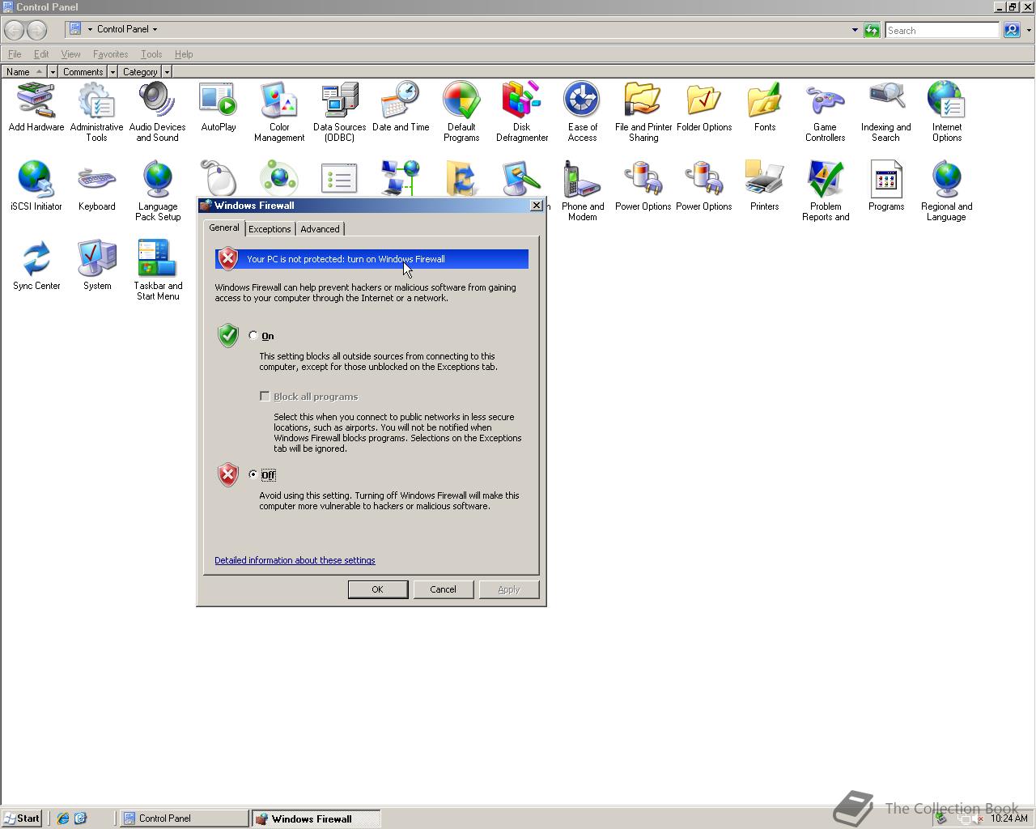This screenshot has width=1036, height=829.
Task: Switch to Control Panel taskbar button
Action: tap(185, 818)
